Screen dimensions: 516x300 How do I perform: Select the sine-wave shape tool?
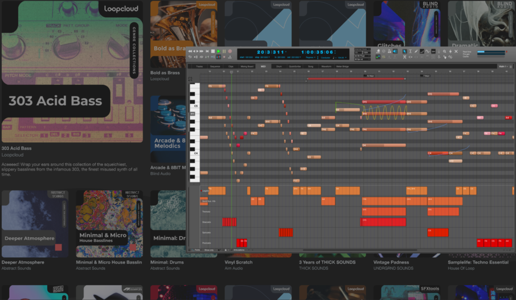[x=428, y=51]
